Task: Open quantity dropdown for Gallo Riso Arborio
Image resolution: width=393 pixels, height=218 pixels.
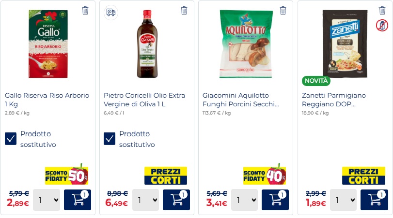Action: coord(47,200)
